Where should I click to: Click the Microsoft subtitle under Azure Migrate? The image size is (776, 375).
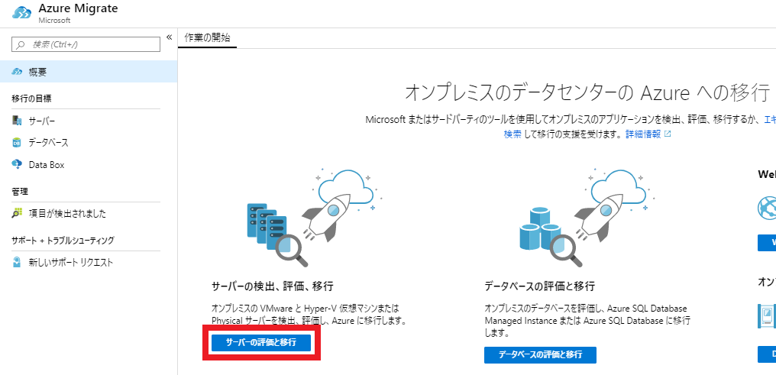coord(54,21)
